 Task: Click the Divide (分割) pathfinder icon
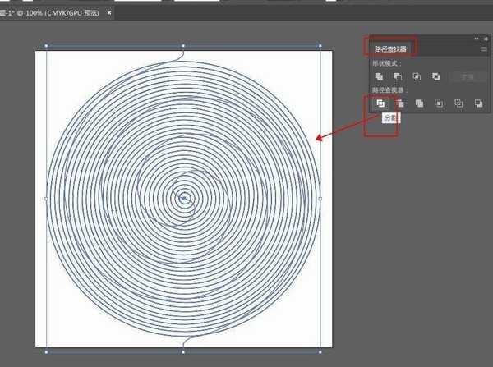tap(380, 103)
